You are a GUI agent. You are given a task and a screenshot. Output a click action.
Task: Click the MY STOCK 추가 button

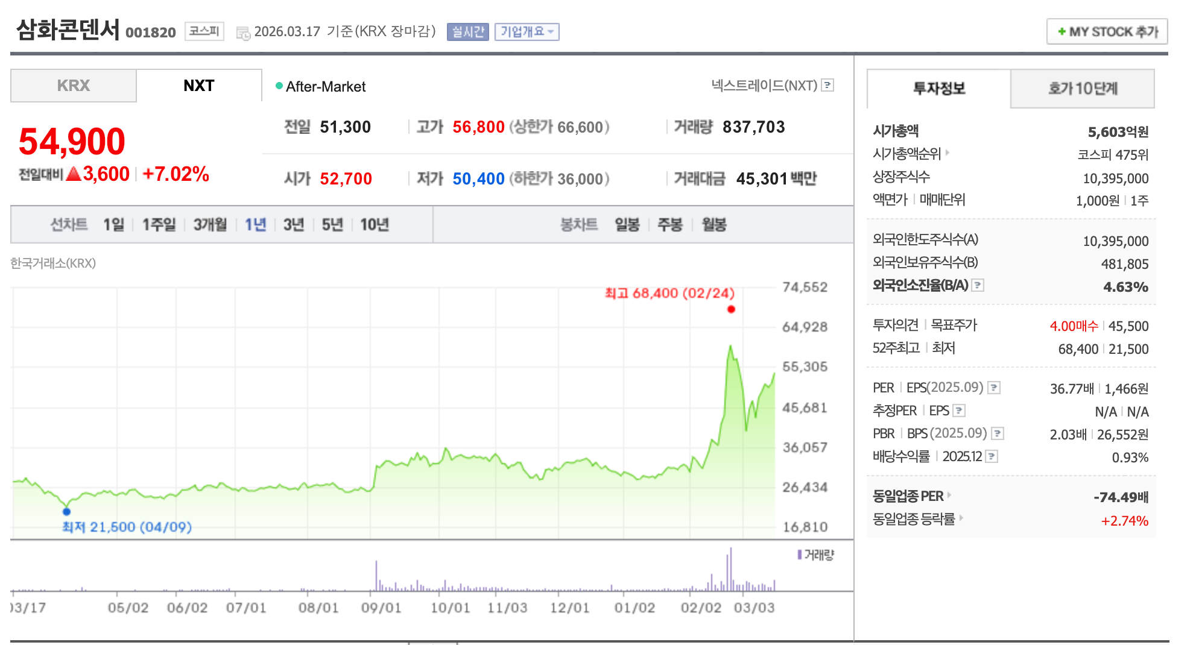1107,31
